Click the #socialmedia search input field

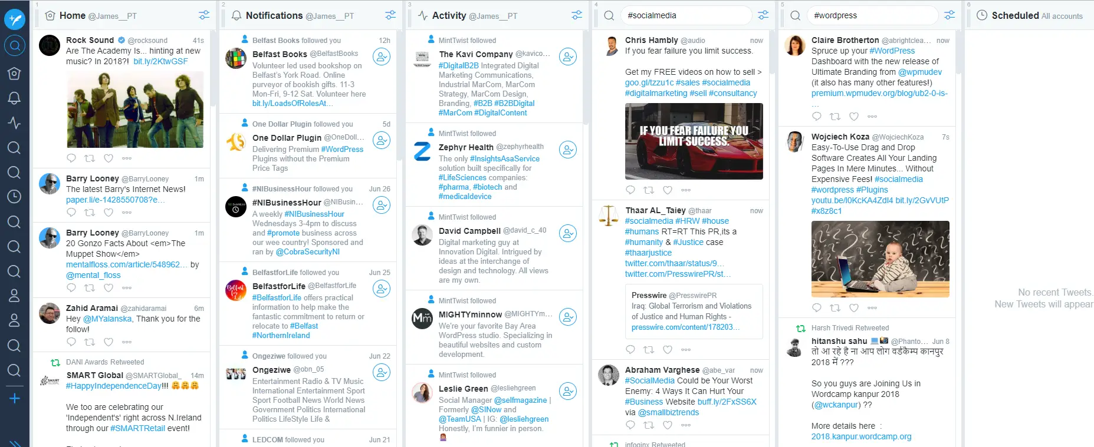coord(686,15)
